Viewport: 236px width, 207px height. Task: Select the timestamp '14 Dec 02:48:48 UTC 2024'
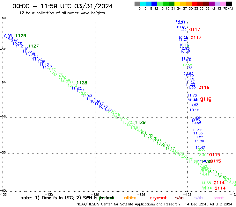[209, 204]
